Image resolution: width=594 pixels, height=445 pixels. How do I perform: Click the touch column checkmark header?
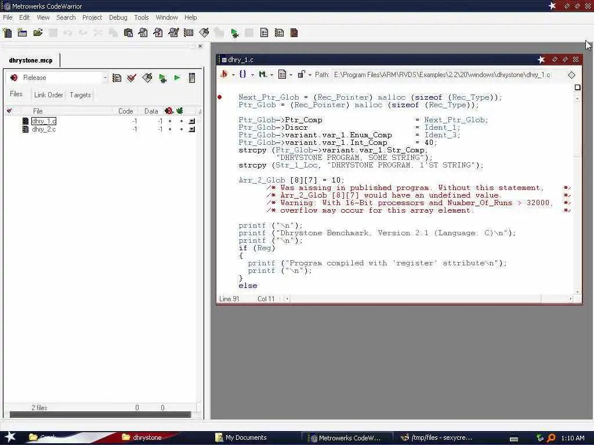coord(9,111)
